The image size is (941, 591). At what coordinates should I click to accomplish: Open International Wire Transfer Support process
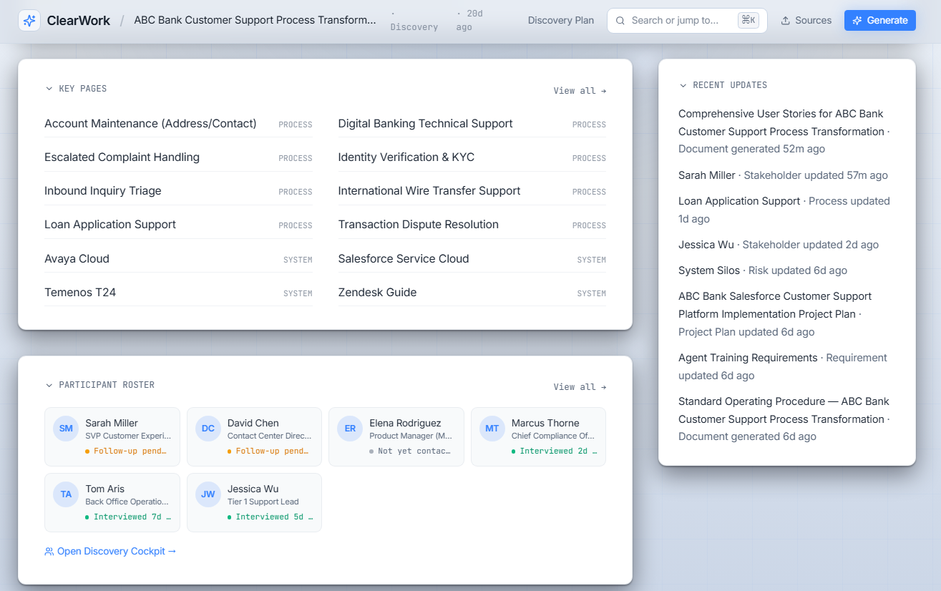[x=472, y=191]
